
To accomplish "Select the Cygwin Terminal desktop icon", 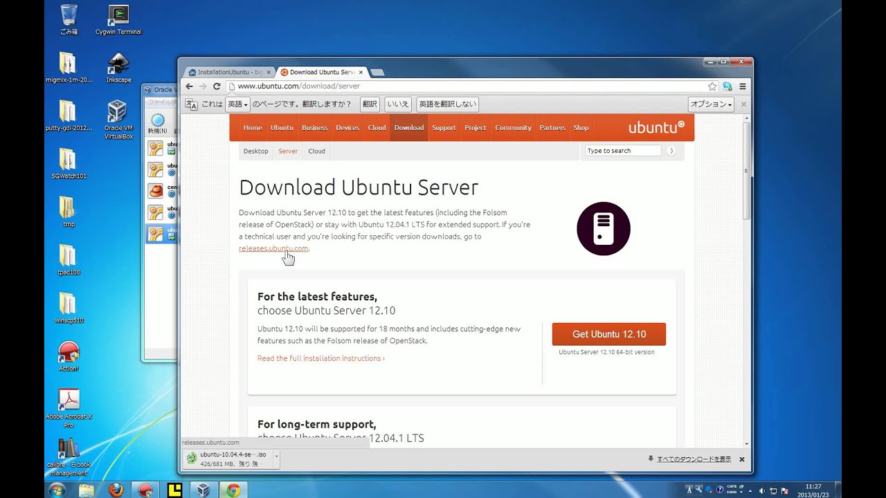I will [x=118, y=20].
